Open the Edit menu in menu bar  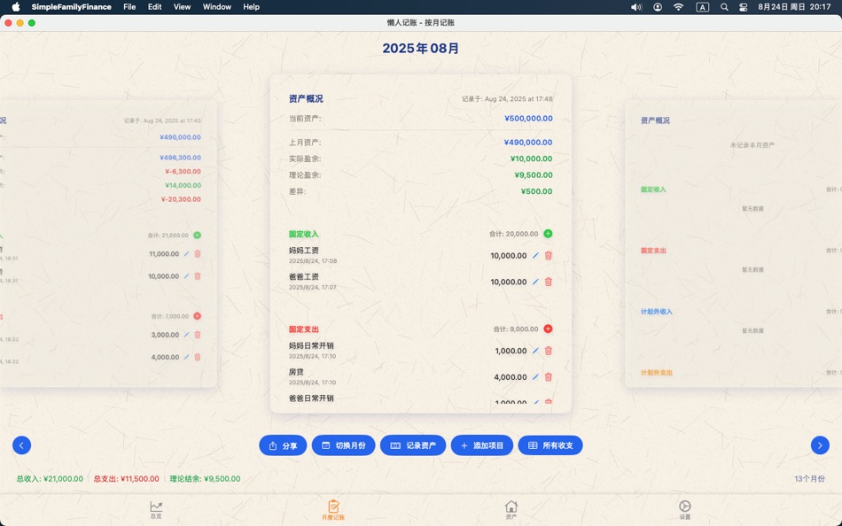click(x=154, y=6)
